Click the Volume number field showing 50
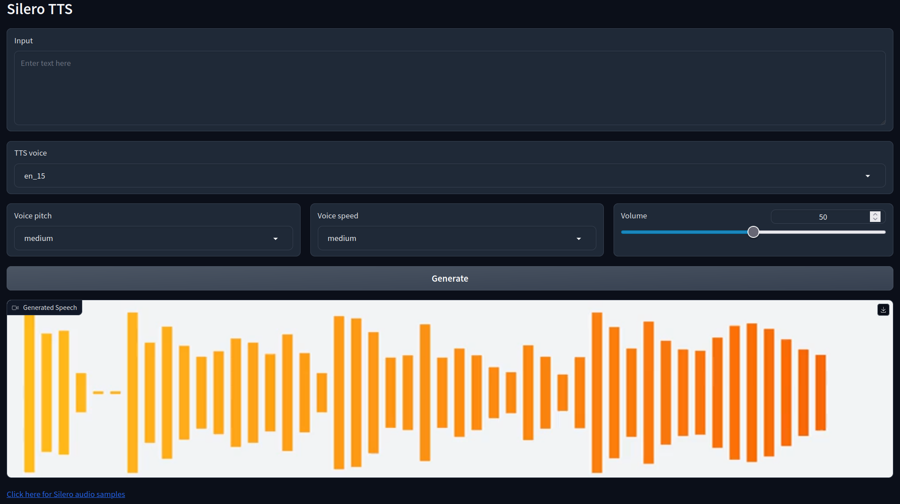900x504 pixels. pyautogui.click(x=821, y=217)
